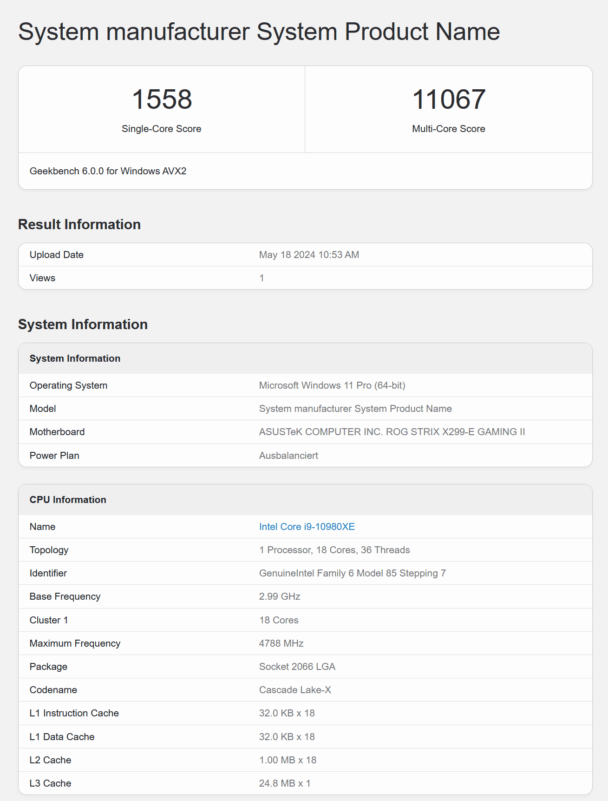Image resolution: width=608 pixels, height=801 pixels.
Task: Select the Model value System manufacturer System Product Name
Action: (355, 409)
